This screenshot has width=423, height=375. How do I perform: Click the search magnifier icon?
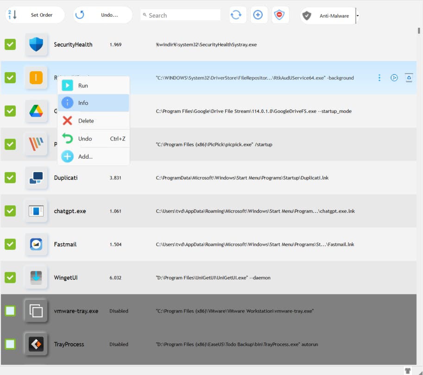(x=145, y=14)
